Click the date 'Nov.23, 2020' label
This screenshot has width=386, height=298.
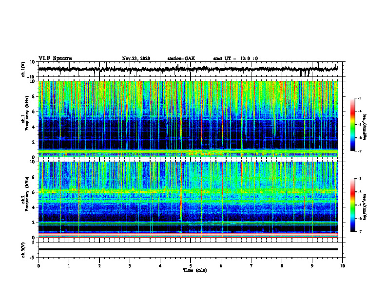point(136,58)
